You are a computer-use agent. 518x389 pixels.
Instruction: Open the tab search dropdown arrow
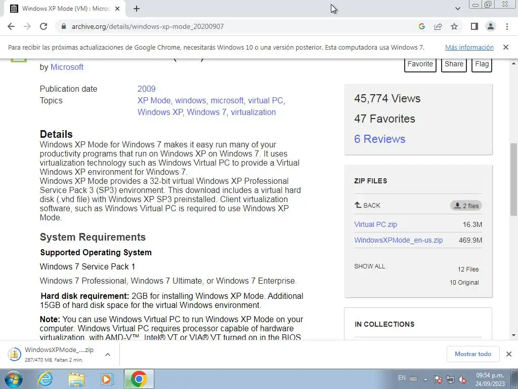point(457,9)
